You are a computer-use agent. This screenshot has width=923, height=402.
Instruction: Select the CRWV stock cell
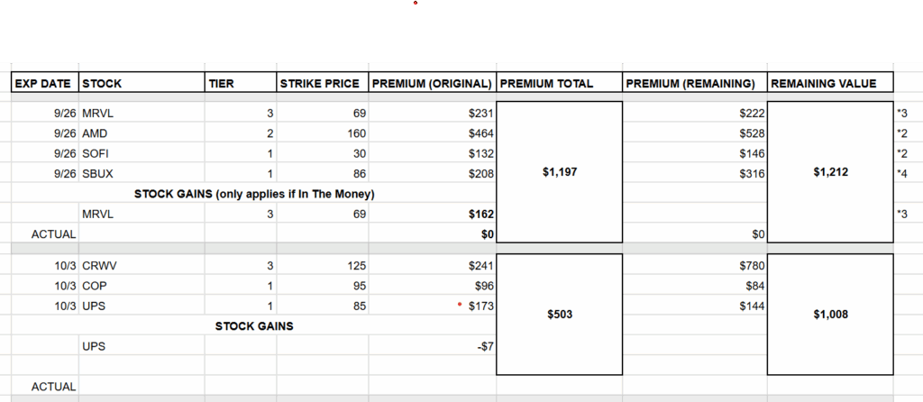(x=142, y=266)
